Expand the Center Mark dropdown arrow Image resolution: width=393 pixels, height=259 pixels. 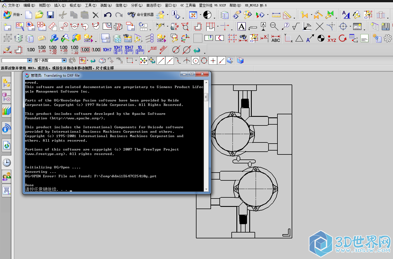350,27
